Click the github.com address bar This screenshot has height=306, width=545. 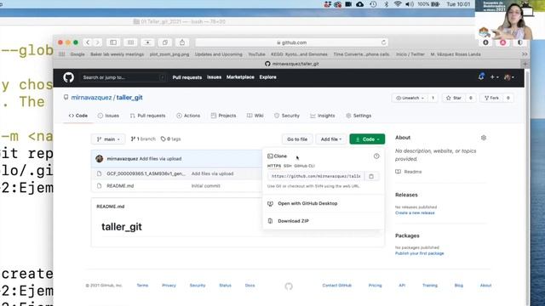click(291, 42)
